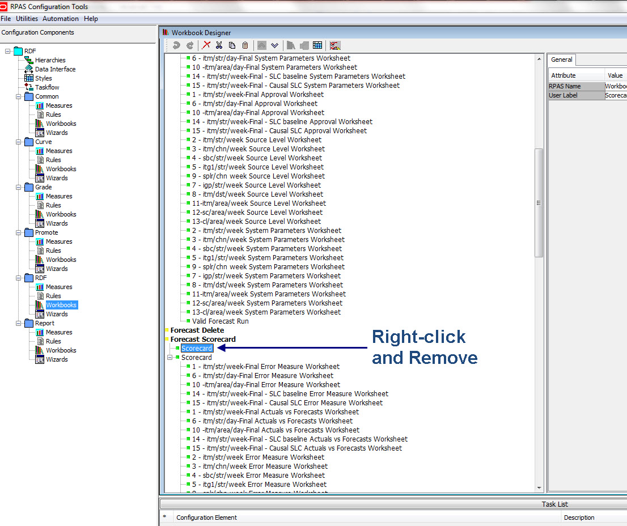The width and height of the screenshot is (627, 526).
Task: Select Hierarchies in the RDF tree
Action: click(x=50, y=60)
